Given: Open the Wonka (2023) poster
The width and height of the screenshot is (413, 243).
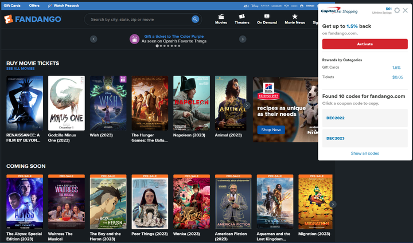Looking at the screenshot, I should point(192,202).
